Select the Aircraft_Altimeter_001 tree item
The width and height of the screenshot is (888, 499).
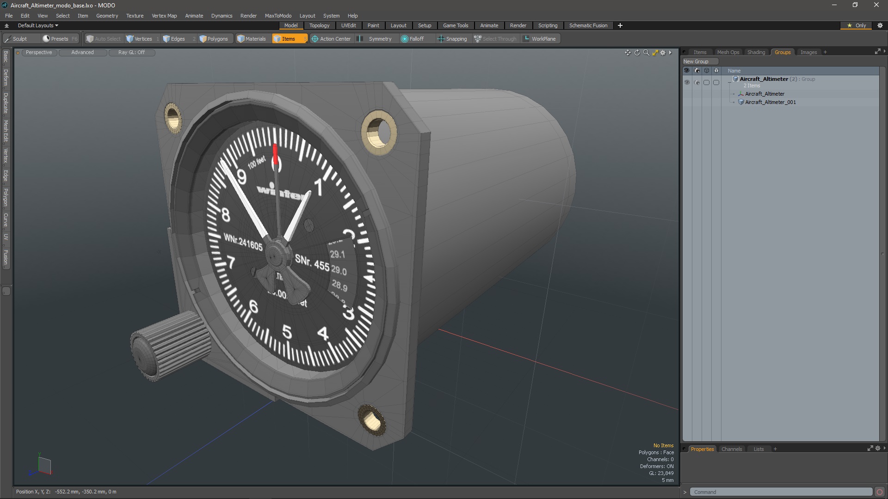point(770,102)
